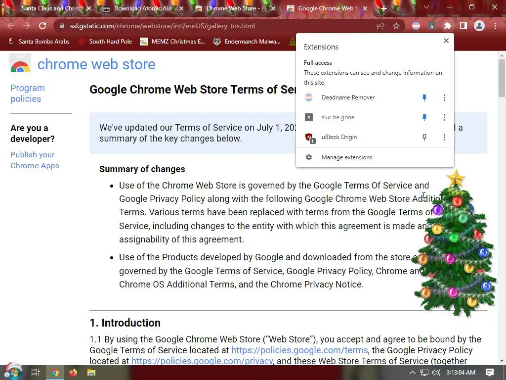Open Program policies link

28,93
